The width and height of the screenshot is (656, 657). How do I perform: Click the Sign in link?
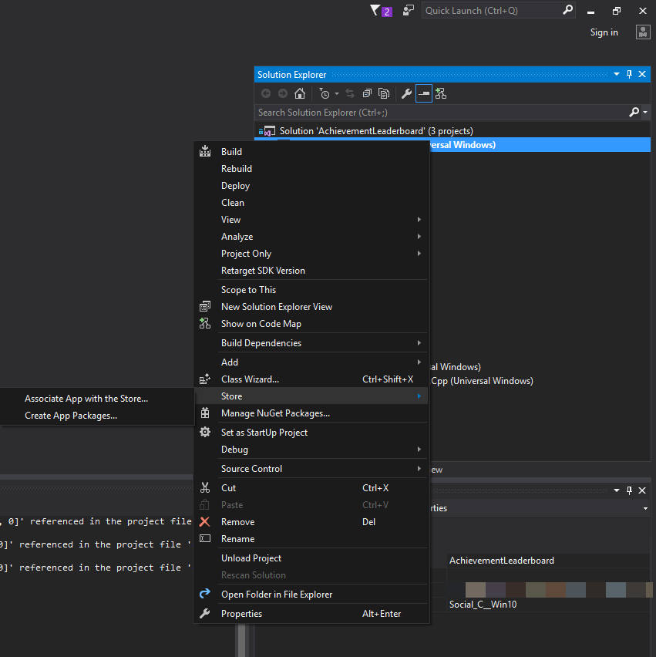[x=604, y=32]
